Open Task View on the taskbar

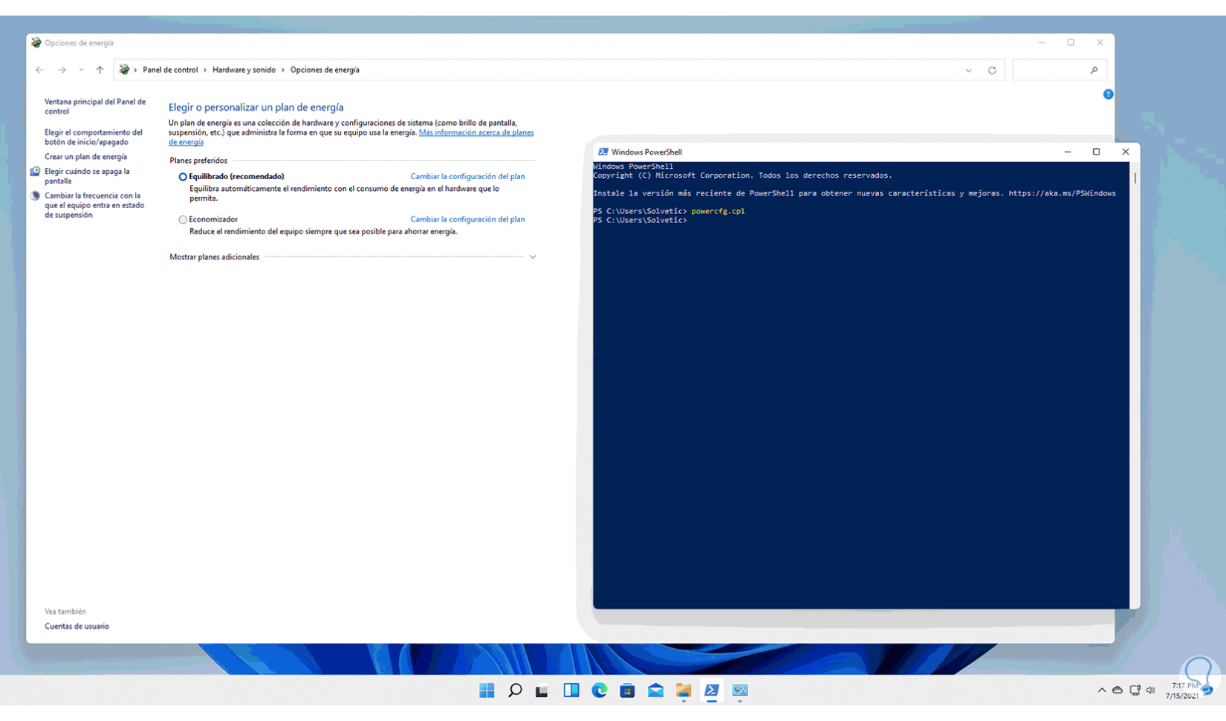click(x=542, y=691)
